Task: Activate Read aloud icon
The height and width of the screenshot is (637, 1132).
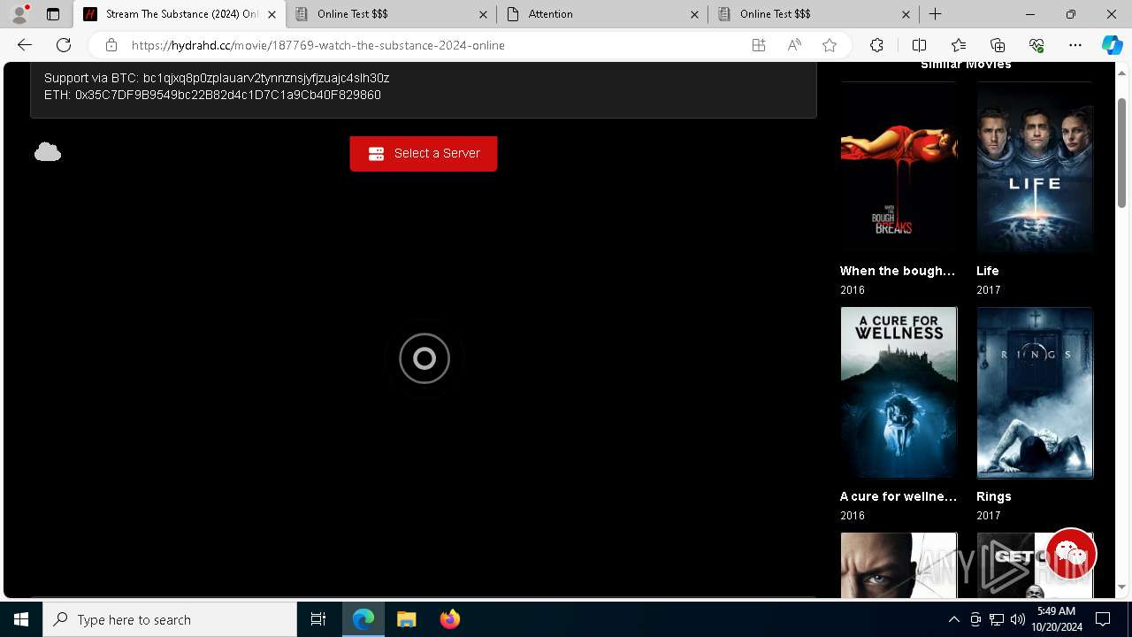Action: tap(794, 45)
